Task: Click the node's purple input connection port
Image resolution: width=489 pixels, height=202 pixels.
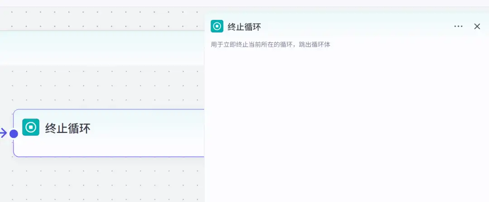Action: click(x=14, y=133)
